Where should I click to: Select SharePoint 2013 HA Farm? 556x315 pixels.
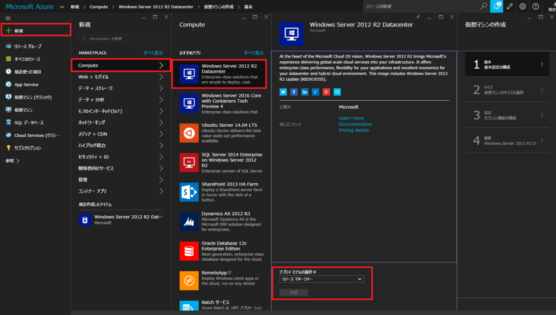tap(221, 192)
